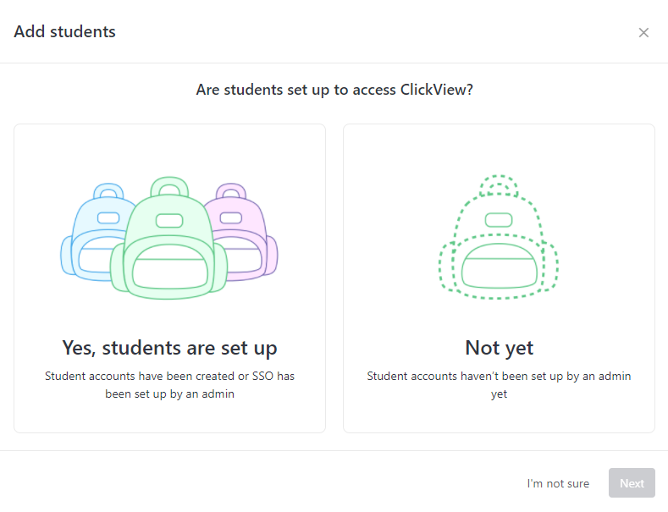The width and height of the screenshot is (668, 512).
Task: Click the 'Are students set up to access ClickView?' question
Action: (x=334, y=90)
